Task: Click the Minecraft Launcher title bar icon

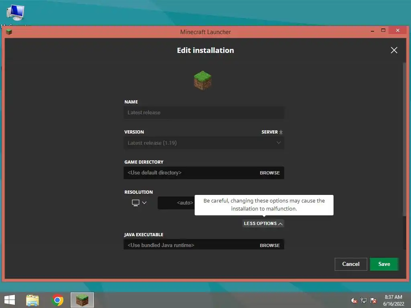Action: [x=9, y=32]
